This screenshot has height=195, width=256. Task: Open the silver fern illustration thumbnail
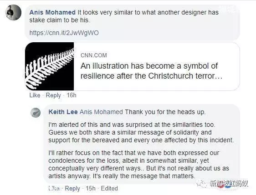[x=50, y=66]
